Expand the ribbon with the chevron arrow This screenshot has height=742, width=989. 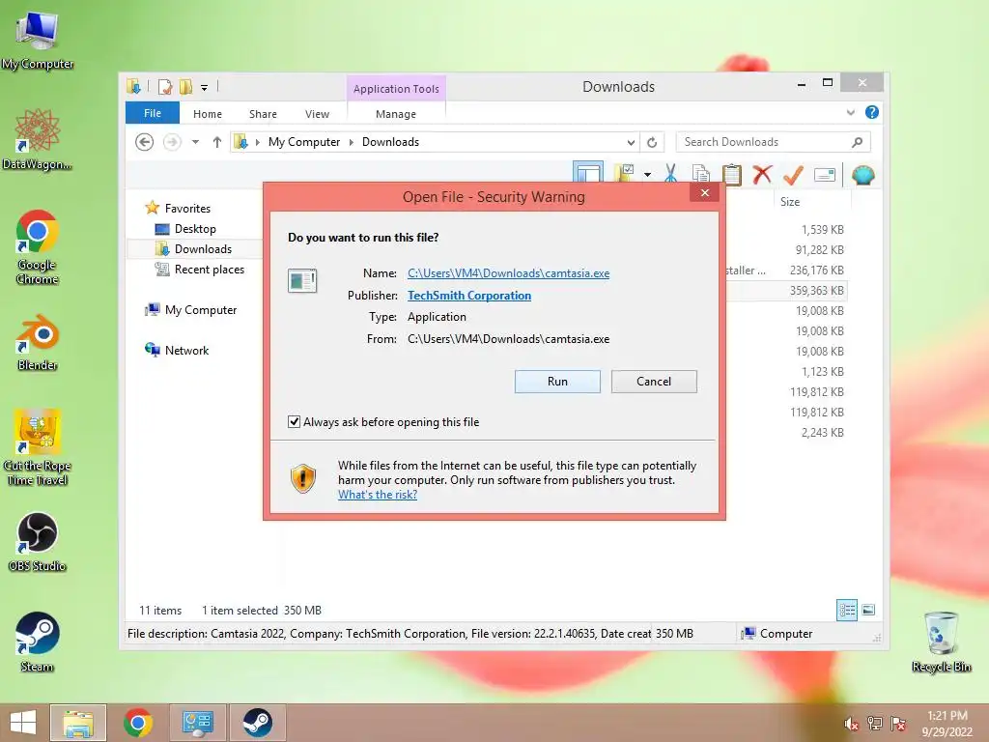tap(850, 112)
